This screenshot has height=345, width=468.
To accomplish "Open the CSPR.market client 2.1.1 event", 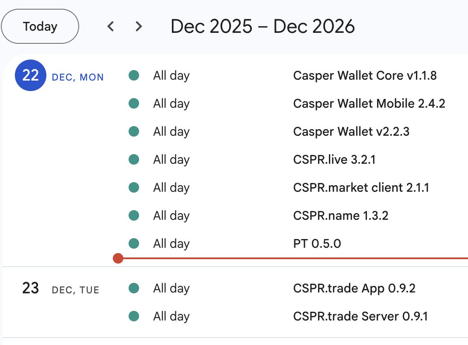I will (x=361, y=187).
